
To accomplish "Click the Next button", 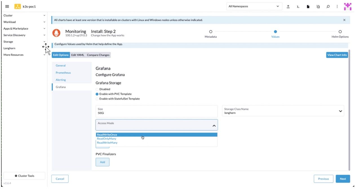I will [x=343, y=179].
